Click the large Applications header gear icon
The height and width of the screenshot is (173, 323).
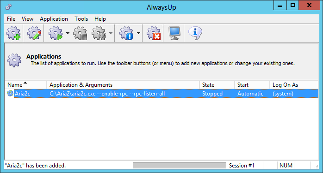pyautogui.click(x=14, y=60)
